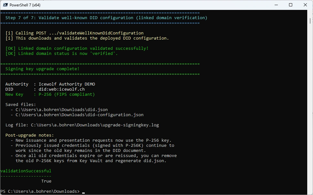Open the PowerShell system menu icon
This screenshot has height=195, width=313.
coord(5,5)
